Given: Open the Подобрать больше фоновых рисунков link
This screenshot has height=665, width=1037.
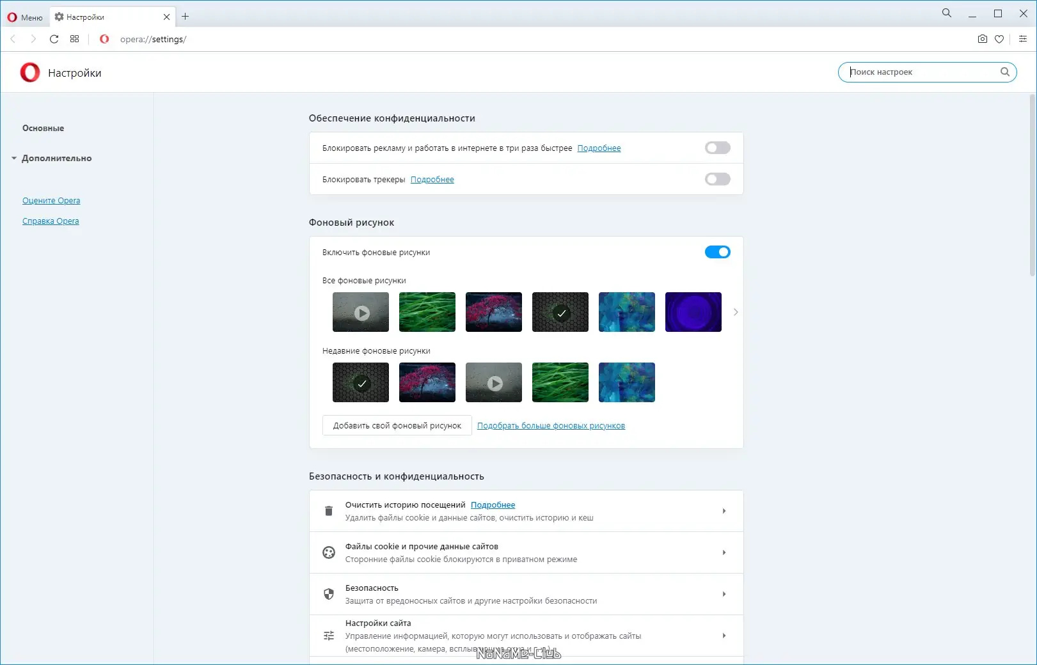Looking at the screenshot, I should tap(551, 425).
